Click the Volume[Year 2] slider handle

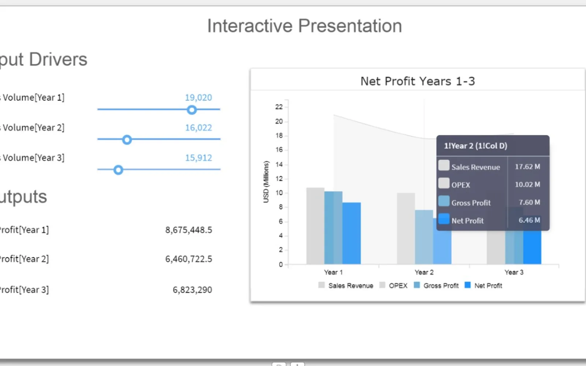pos(127,140)
